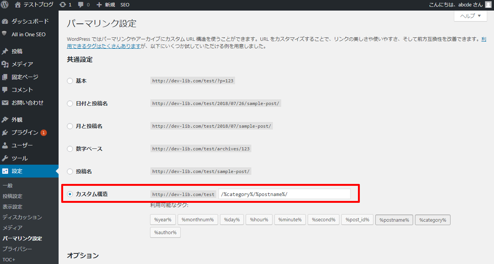
Task: Choose the 投稿名 permalink radio button
Action: click(70, 171)
